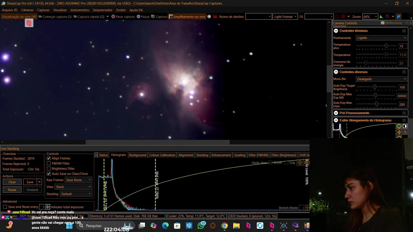Viewport: 413px width, 232px height.
Task: Toggle the histogram Log checkbox
Action: 287,163
